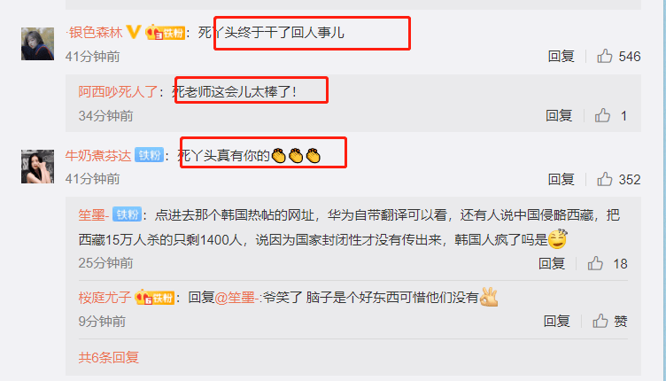
Task: Like 牛奶煮芬达's comment with 352 likes
Action: tap(604, 179)
